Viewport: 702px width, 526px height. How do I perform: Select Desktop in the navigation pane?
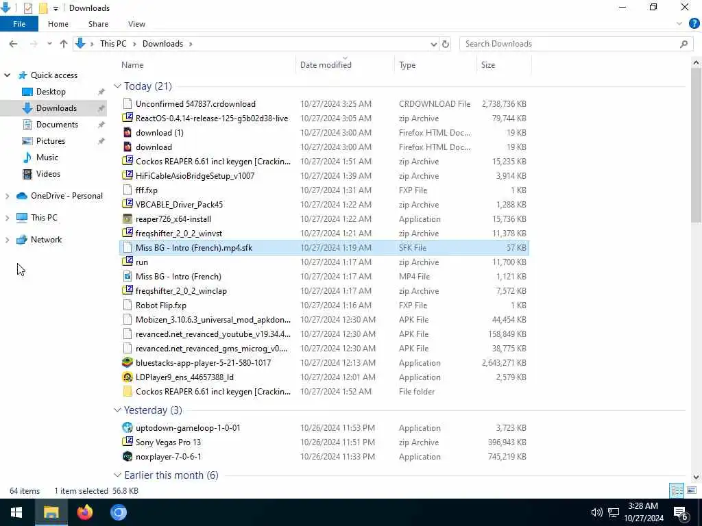click(x=51, y=92)
